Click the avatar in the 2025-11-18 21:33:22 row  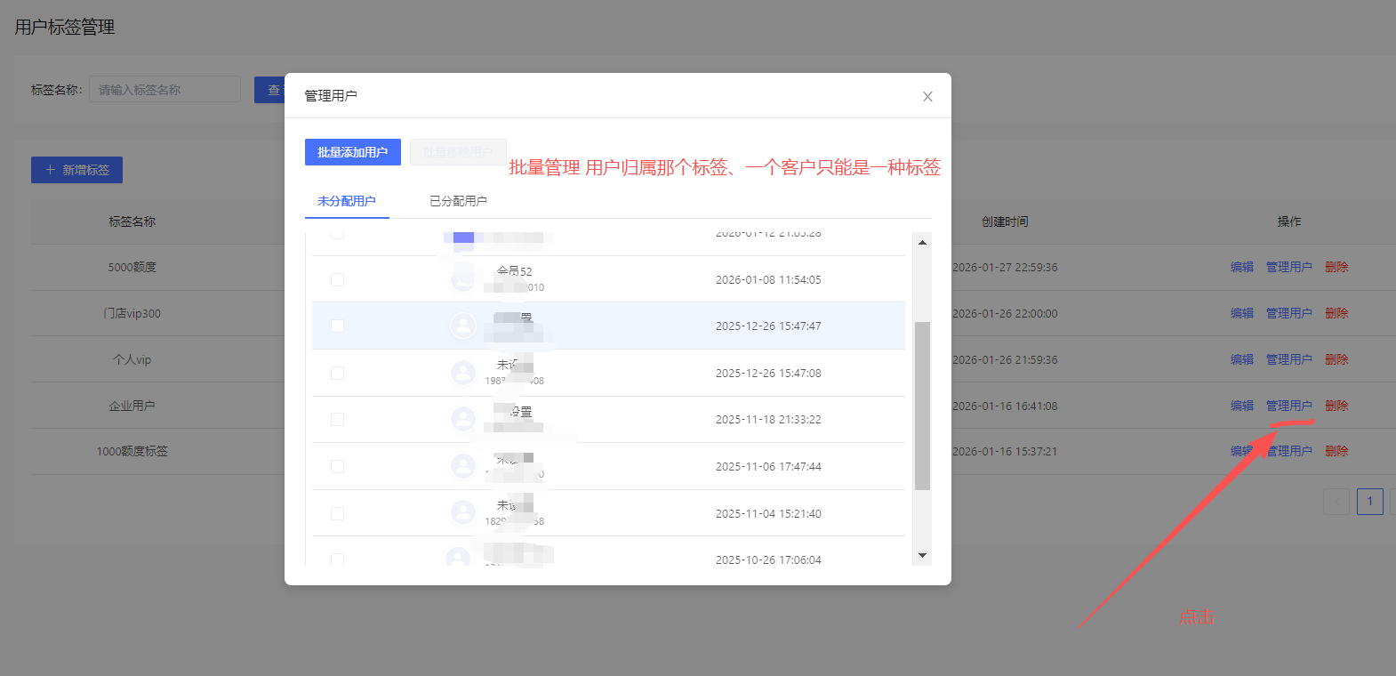tap(462, 419)
